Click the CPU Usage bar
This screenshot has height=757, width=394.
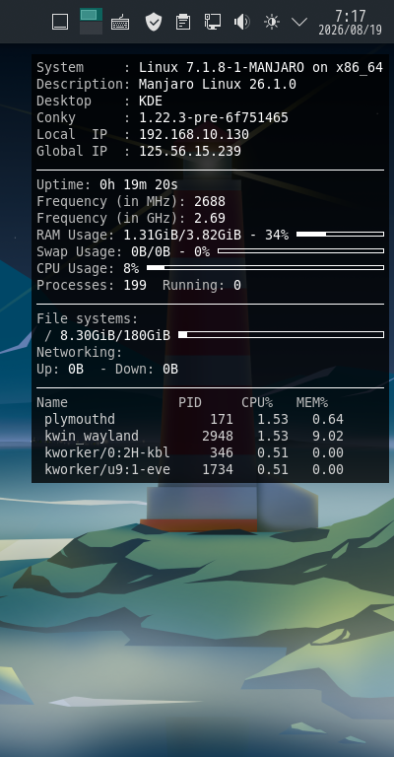point(265,267)
